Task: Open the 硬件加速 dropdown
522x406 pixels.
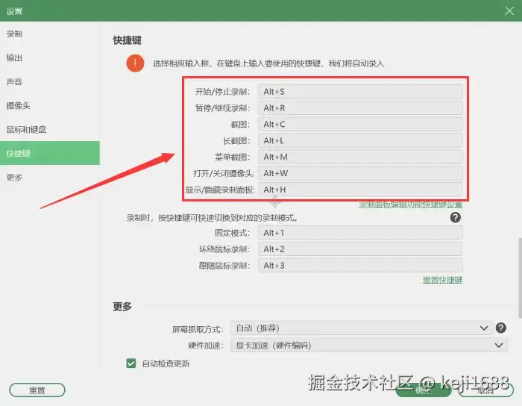Action: point(369,346)
